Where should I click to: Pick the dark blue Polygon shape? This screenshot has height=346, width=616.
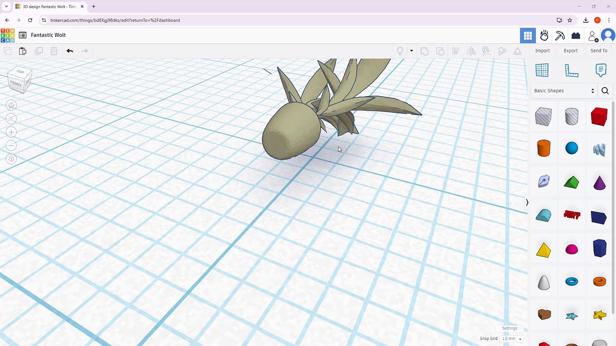coord(600,248)
